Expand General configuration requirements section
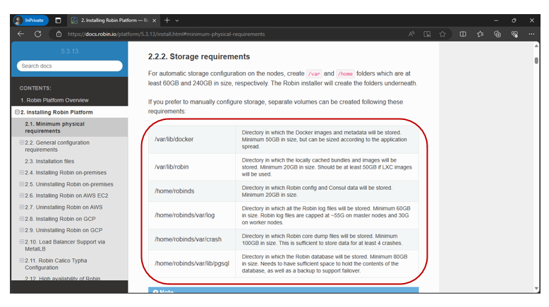The image size is (549, 307). tap(22, 143)
